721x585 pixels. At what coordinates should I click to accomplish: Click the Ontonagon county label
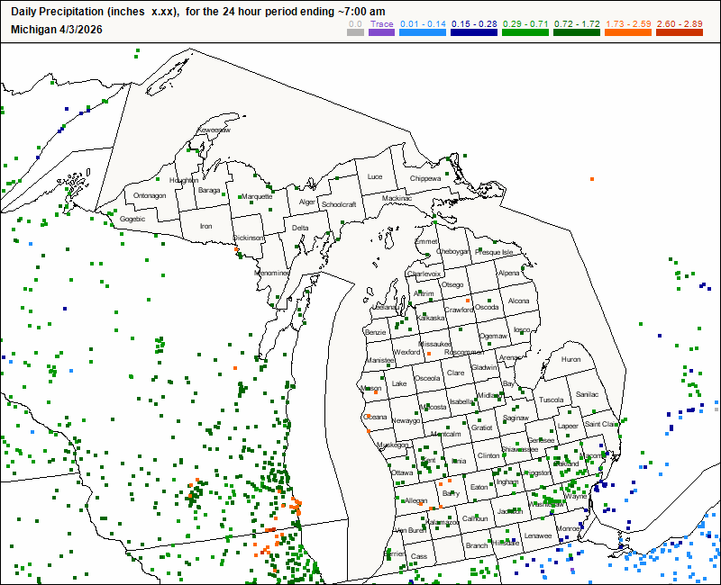tap(150, 195)
